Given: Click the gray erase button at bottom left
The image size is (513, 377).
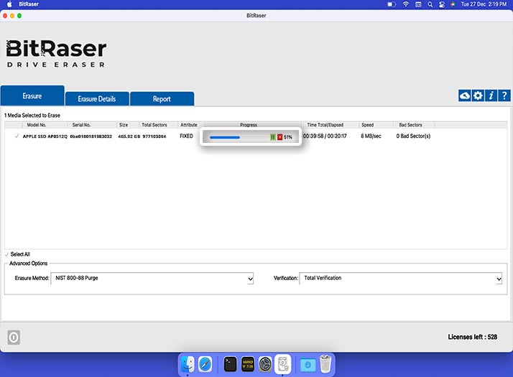Looking at the screenshot, I should click(14, 337).
